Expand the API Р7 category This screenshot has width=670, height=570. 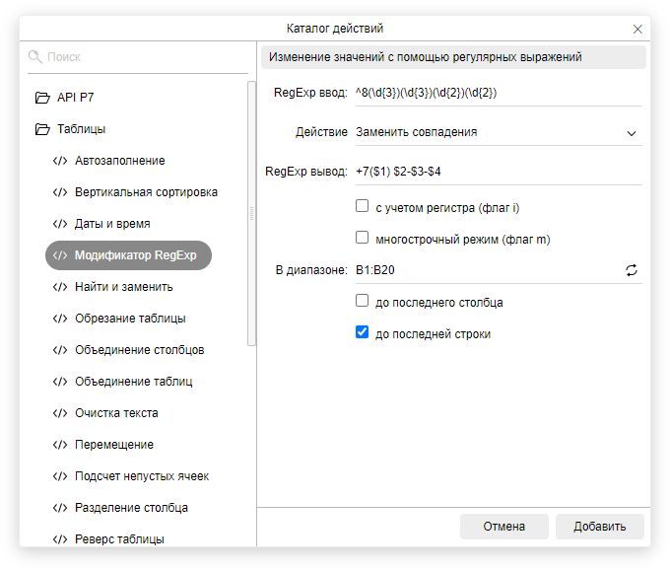pyautogui.click(x=75, y=98)
